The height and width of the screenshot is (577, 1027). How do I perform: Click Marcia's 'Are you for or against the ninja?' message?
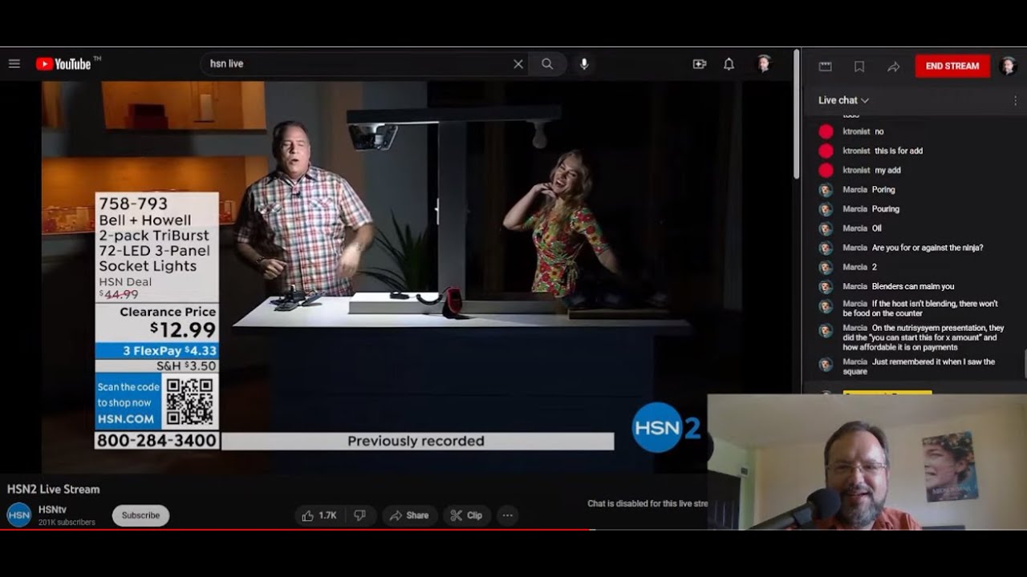928,248
